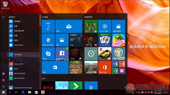Open the green arrow tile in ASUS group
The height and width of the screenshot is (95, 170).
pyautogui.click(x=76, y=85)
